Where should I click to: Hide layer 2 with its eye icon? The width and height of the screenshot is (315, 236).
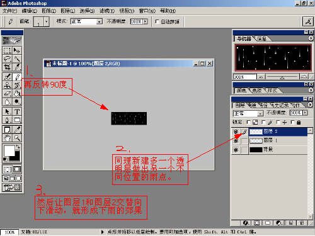pyautogui.click(x=236, y=132)
